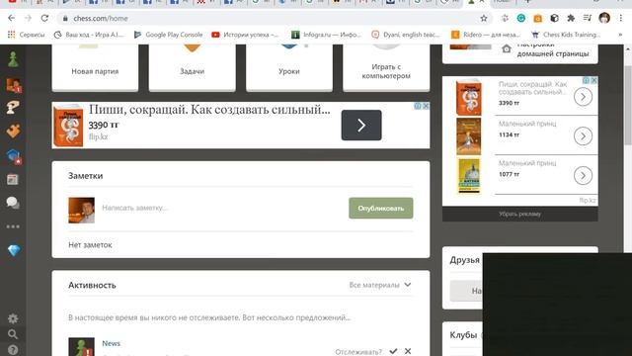The image size is (632, 356).
Task: Open Chrome three-dot menu
Action: pyautogui.click(x=621, y=18)
